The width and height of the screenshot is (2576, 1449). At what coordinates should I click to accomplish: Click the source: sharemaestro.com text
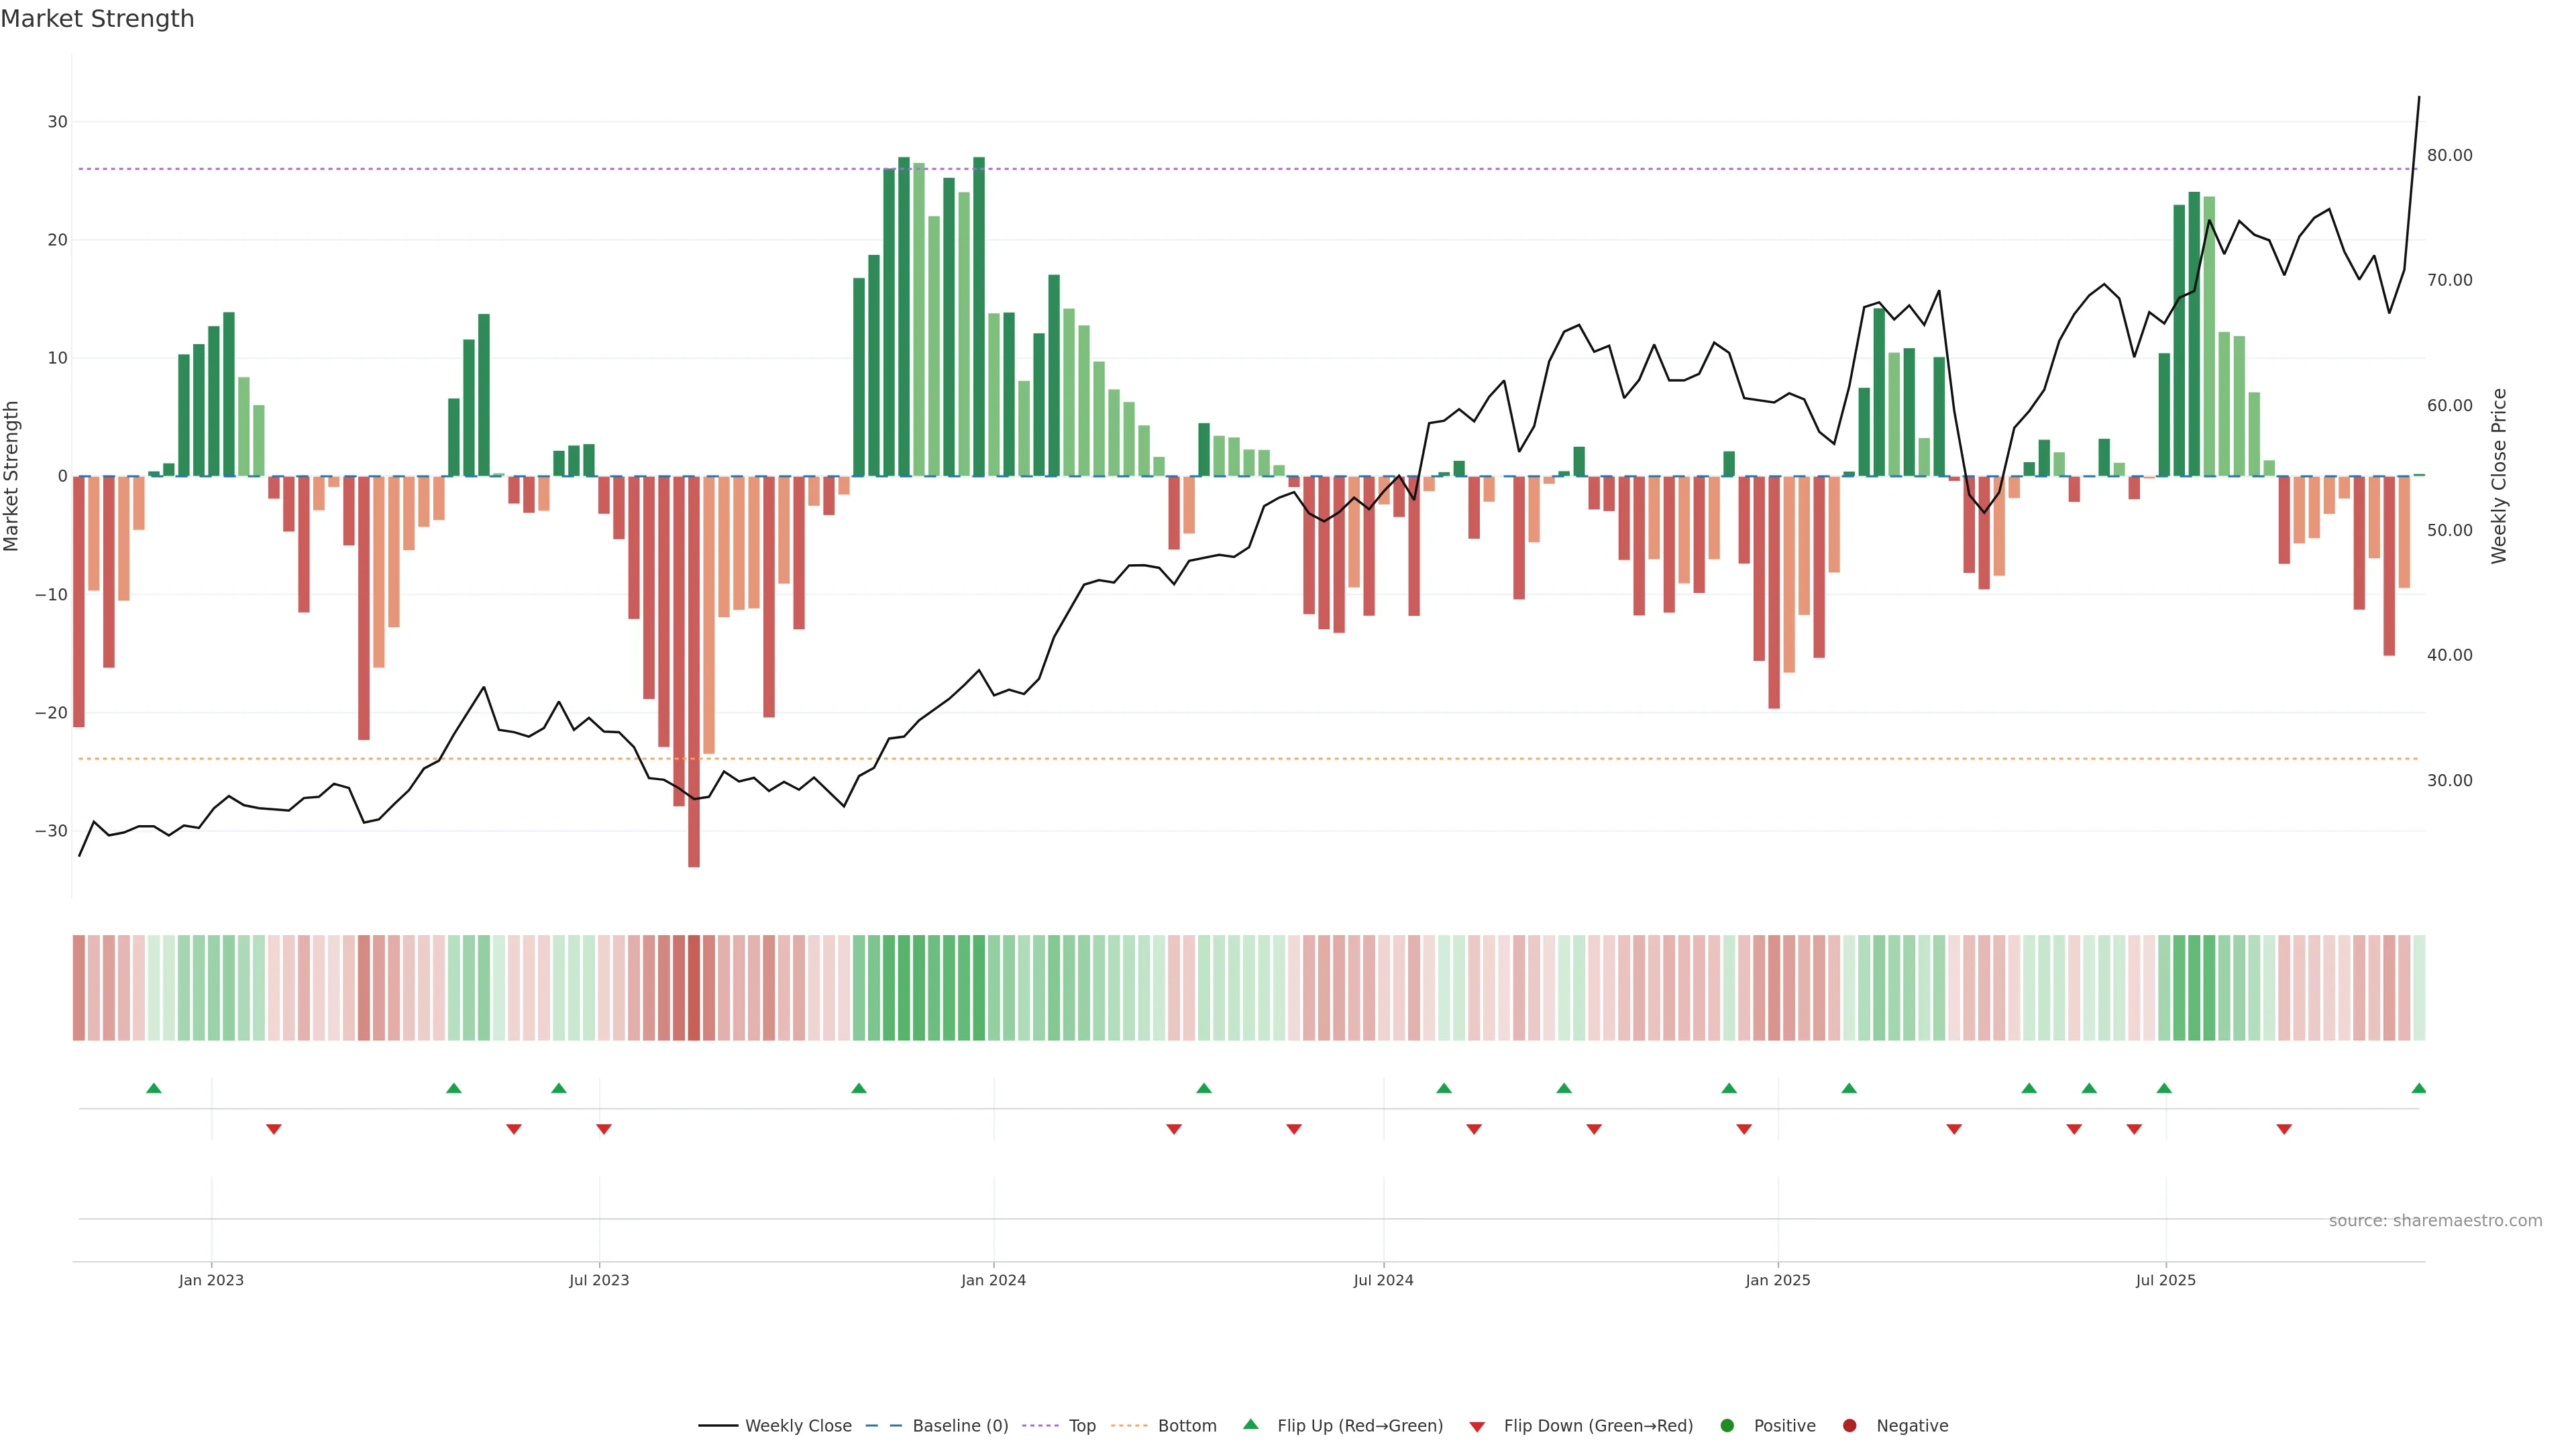click(2435, 1221)
